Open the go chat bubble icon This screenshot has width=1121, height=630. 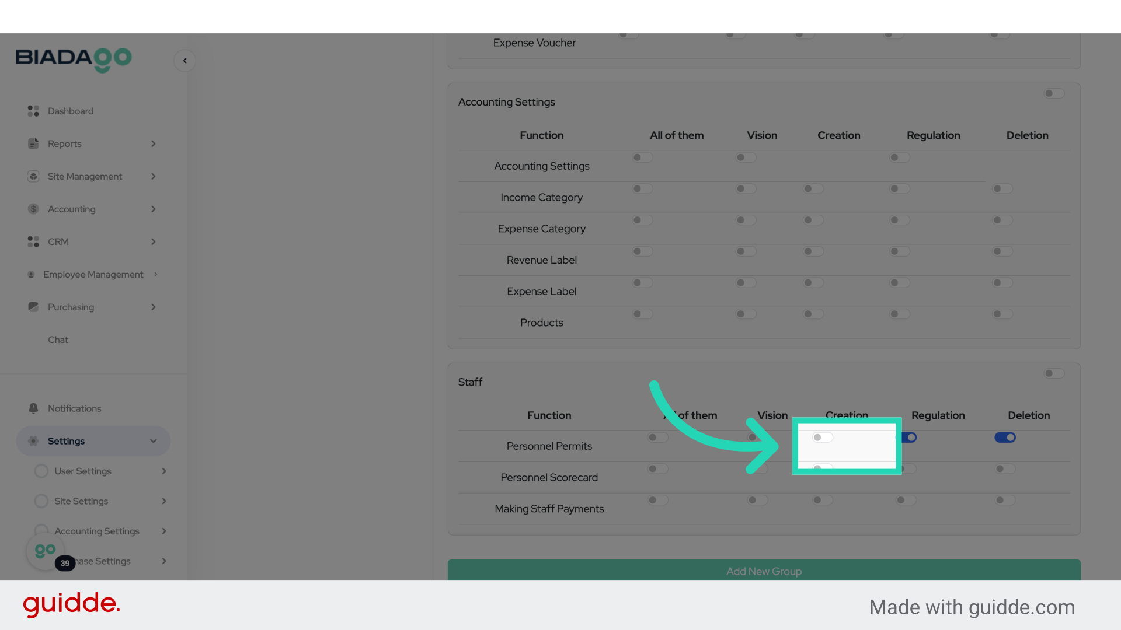(45, 551)
